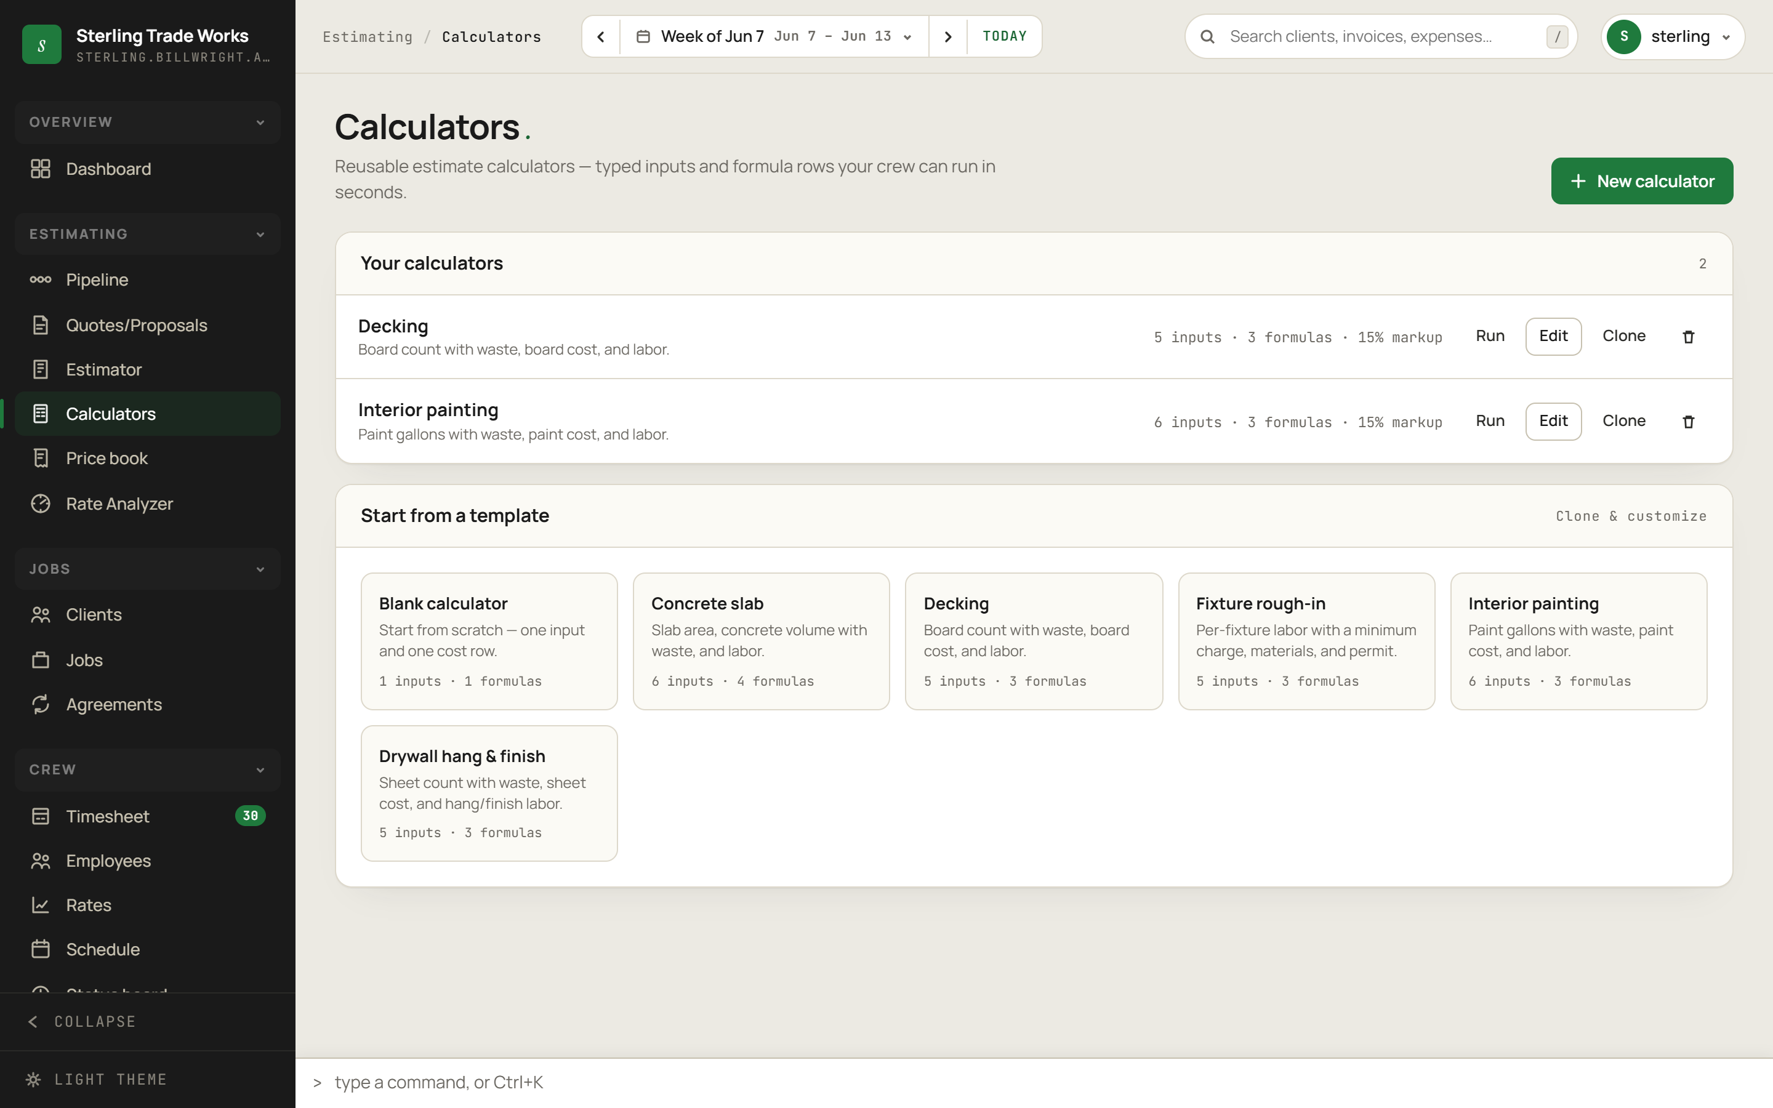The width and height of the screenshot is (1773, 1108).
Task: Click the Clients people icon
Action: [40, 615]
